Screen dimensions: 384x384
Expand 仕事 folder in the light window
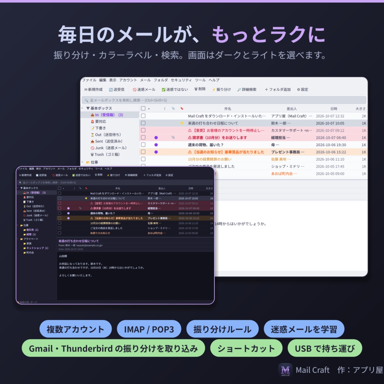[82, 162]
